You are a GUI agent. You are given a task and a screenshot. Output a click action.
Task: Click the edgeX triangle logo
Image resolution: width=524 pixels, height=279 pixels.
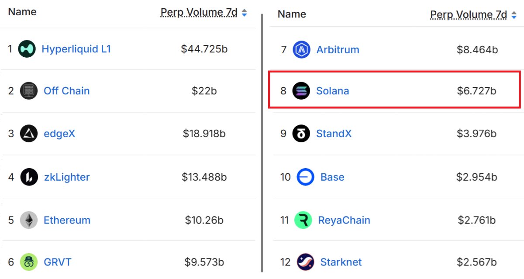pyautogui.click(x=29, y=134)
